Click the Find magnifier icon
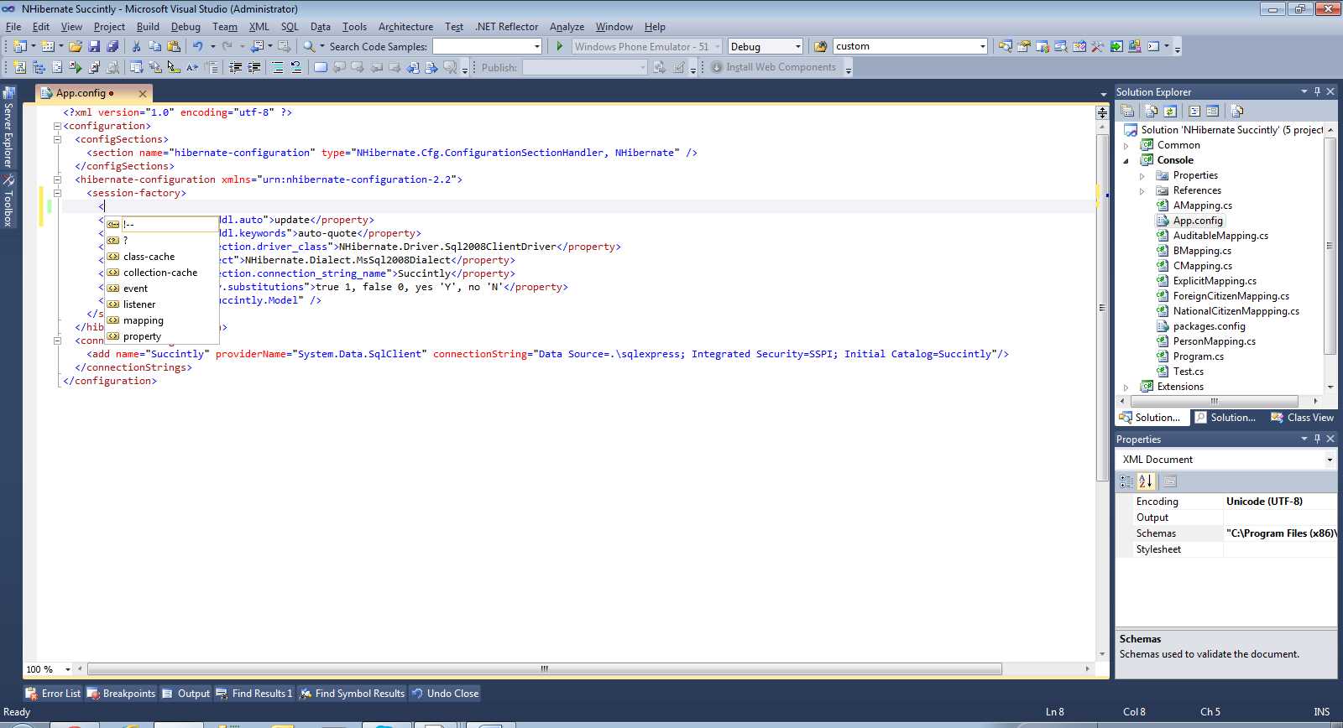Viewport: 1343px width, 728px height. coord(309,46)
